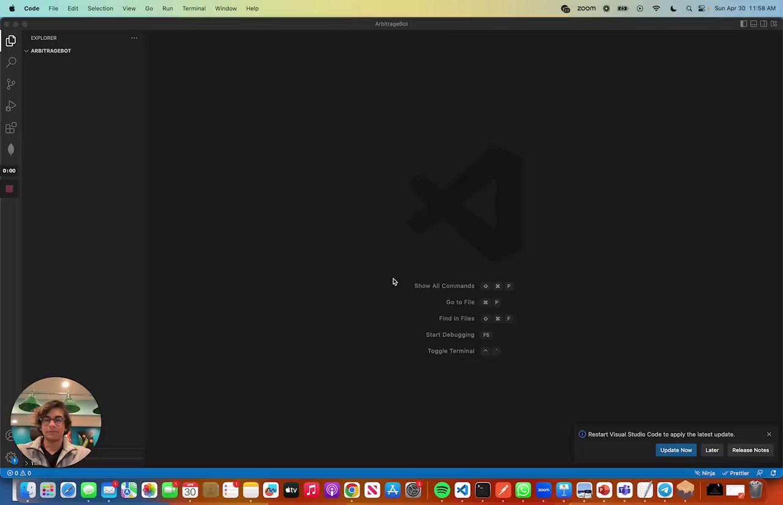Image resolution: width=783 pixels, height=505 pixels.
Task: Open the Code application menu
Action: coord(32,9)
